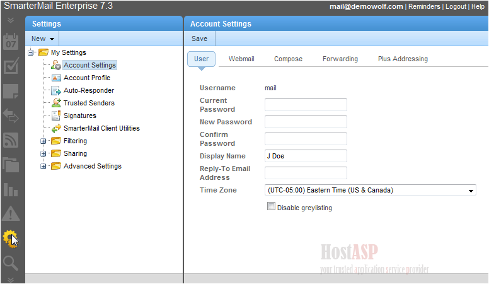Open the File storage sidebar icon
The width and height of the screenshot is (489, 284).
pos(11,165)
